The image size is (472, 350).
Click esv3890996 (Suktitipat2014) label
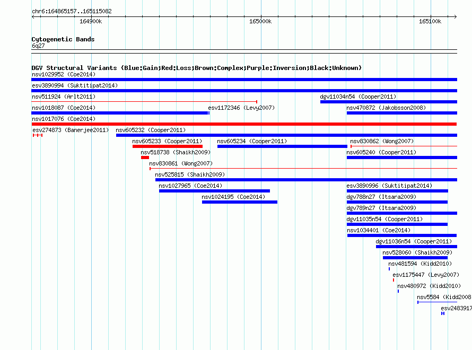[389, 186]
